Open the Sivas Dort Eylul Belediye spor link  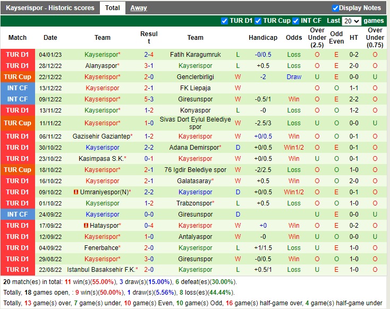point(195,123)
